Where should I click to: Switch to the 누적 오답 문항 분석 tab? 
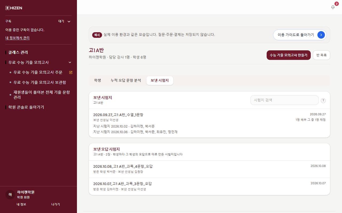tap(126, 80)
